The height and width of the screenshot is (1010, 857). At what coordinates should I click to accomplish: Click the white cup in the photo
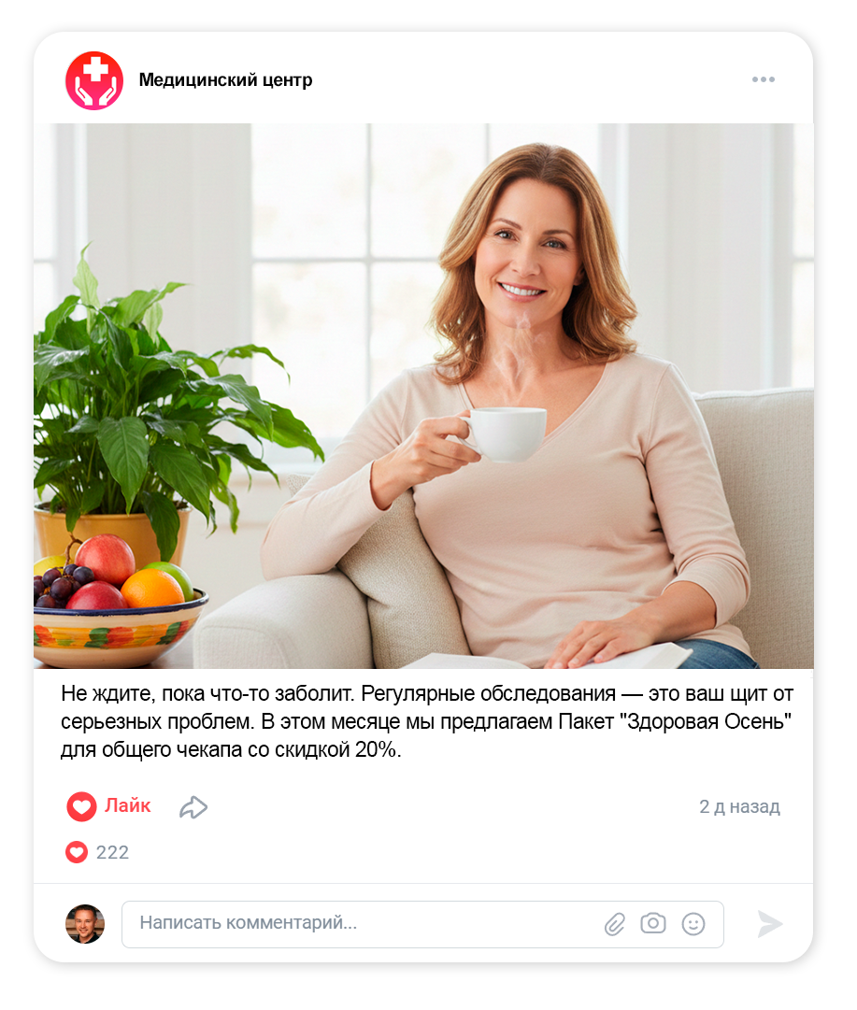pyautogui.click(x=504, y=434)
